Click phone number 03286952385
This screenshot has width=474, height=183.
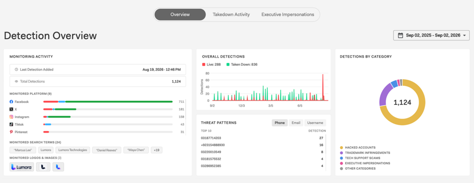click(x=211, y=166)
